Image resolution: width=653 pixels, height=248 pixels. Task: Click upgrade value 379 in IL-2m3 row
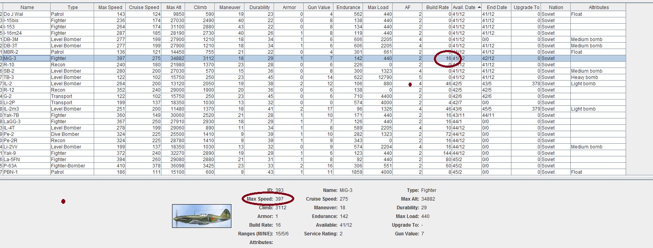tap(526, 109)
